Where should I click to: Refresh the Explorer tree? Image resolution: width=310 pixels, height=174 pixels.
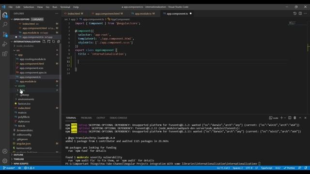54,42
